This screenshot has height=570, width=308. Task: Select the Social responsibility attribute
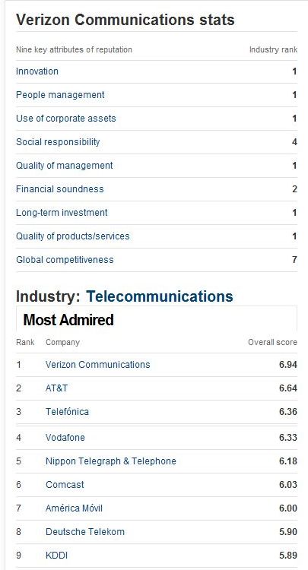58,142
